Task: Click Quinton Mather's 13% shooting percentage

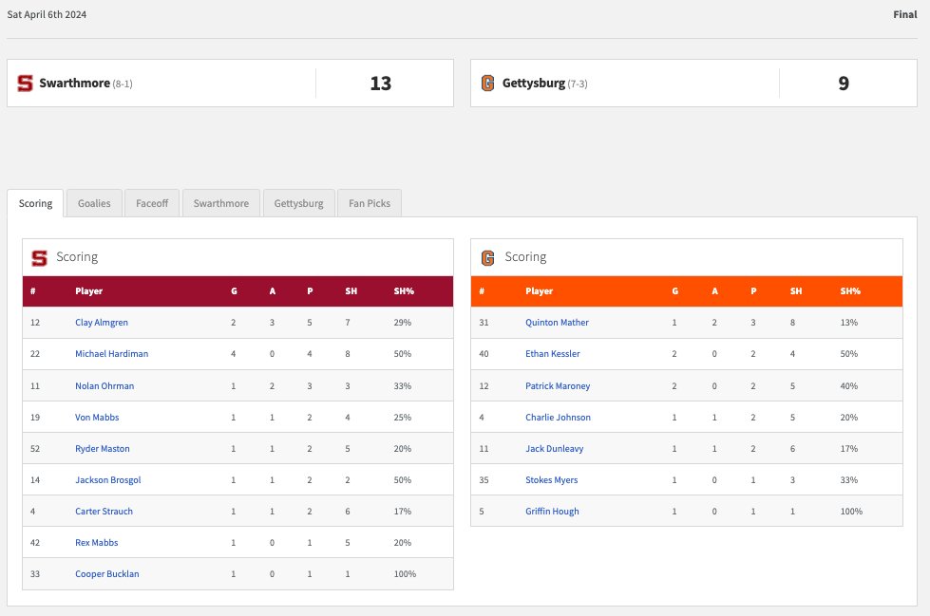Action: point(848,323)
